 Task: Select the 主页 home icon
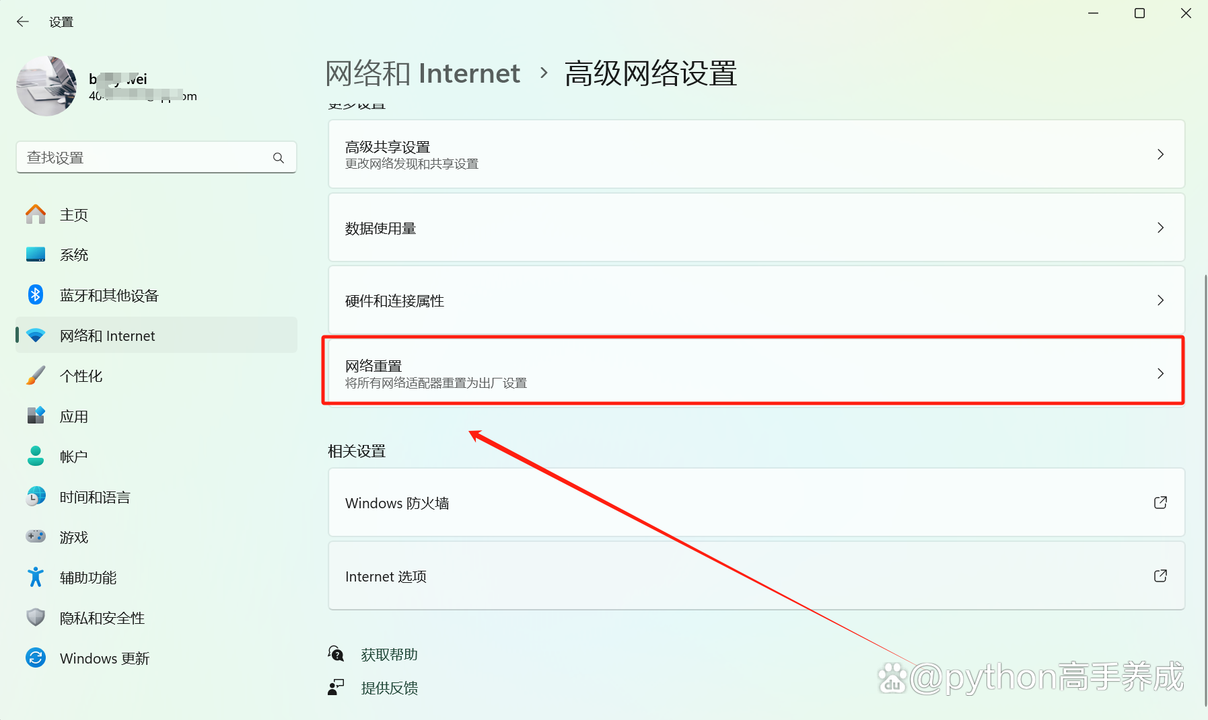36,214
